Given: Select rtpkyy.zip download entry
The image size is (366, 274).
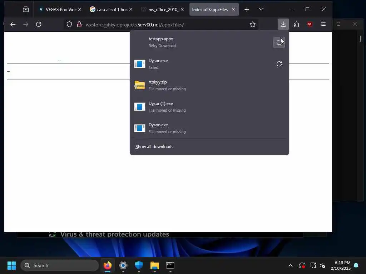Looking at the screenshot, I should coord(209,85).
